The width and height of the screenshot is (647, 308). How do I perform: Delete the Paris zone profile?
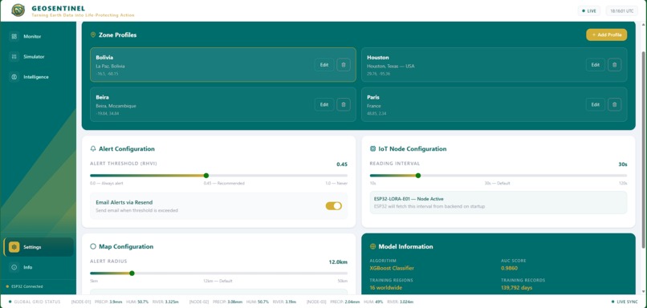tap(614, 105)
